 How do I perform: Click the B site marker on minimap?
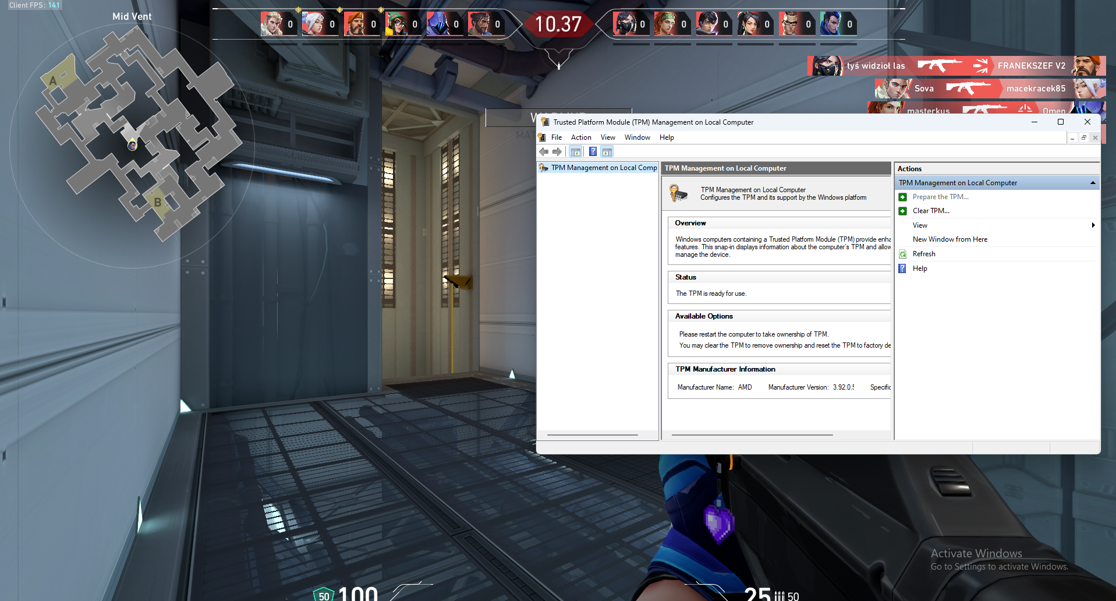point(157,203)
